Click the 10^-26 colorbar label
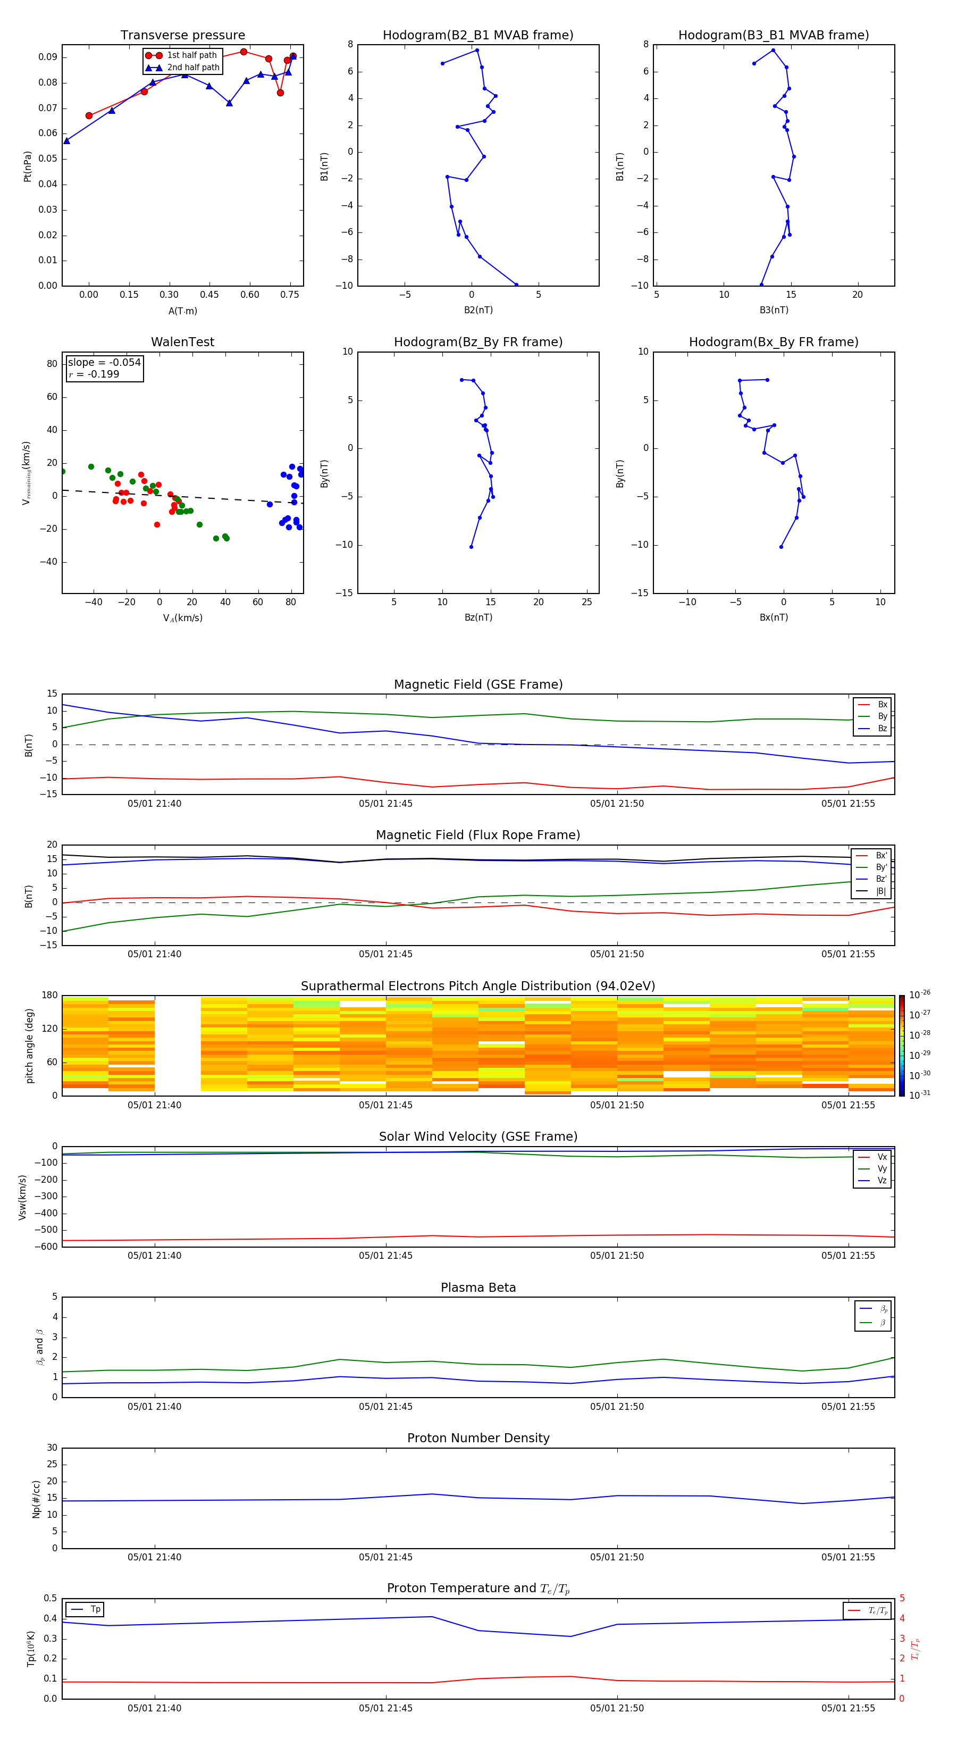This screenshot has width=957, height=1755. point(920,995)
